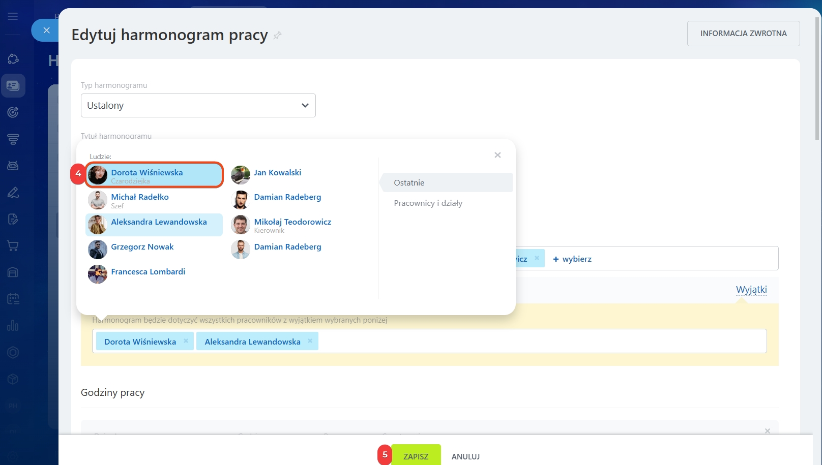Remove the partially hidden tag before wybierz
This screenshot has height=465, width=822.
pyautogui.click(x=537, y=258)
